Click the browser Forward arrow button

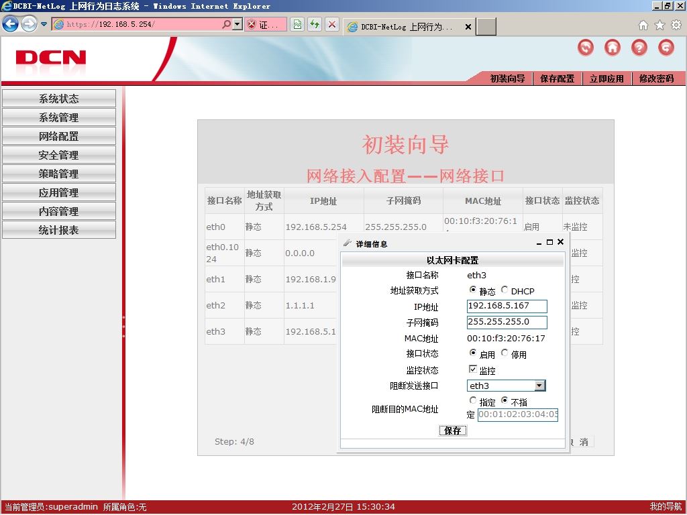tap(29, 24)
